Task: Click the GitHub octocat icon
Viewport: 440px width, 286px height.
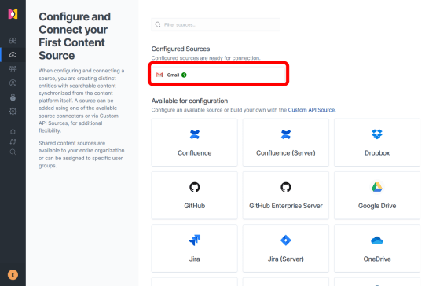Action: [x=195, y=187]
